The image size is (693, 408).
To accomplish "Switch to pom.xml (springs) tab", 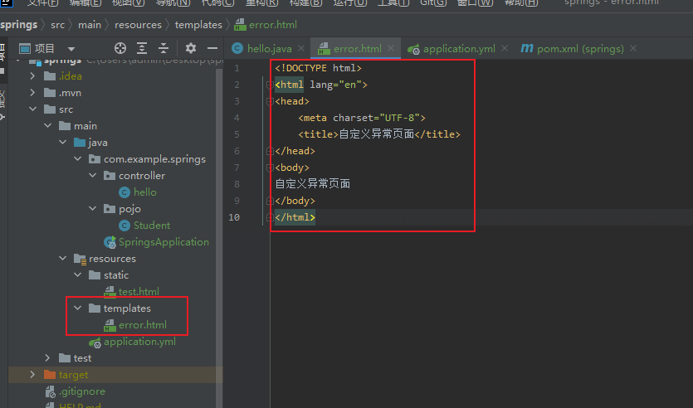I will [580, 49].
